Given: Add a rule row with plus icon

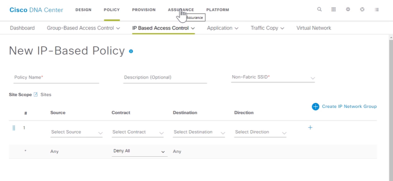Looking at the screenshot, I should [x=310, y=128].
